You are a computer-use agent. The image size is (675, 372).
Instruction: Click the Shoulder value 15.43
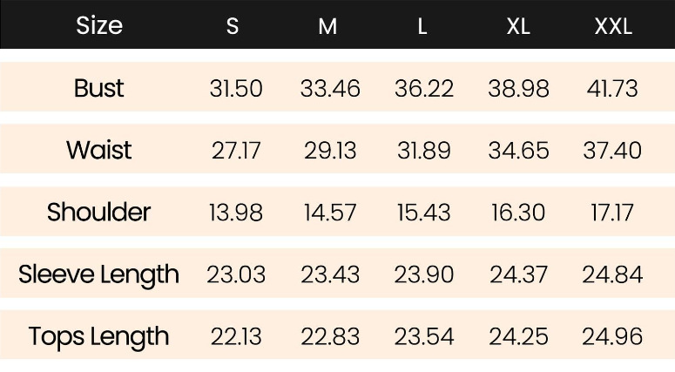424,212
